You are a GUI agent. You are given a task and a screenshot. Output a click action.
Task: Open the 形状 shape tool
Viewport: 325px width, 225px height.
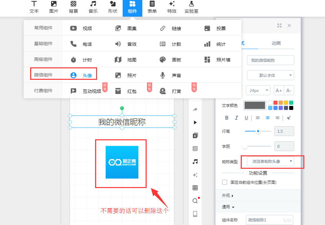pos(113,7)
